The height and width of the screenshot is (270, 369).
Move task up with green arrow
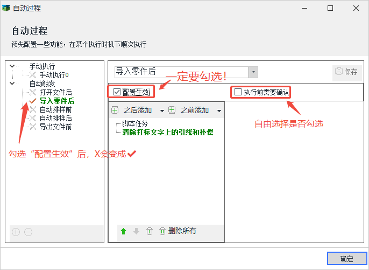tap(124, 231)
